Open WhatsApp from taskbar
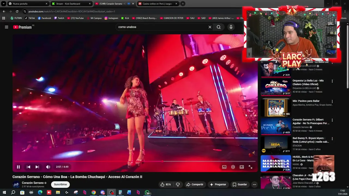The height and width of the screenshot is (196, 349). 147,192
